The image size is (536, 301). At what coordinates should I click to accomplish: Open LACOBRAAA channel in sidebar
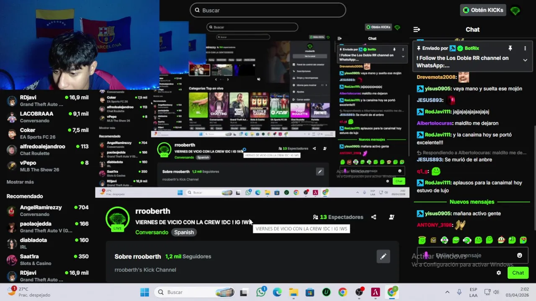click(x=48, y=117)
